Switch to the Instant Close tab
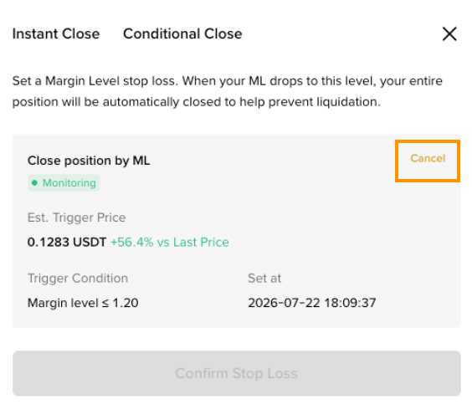 pos(56,33)
